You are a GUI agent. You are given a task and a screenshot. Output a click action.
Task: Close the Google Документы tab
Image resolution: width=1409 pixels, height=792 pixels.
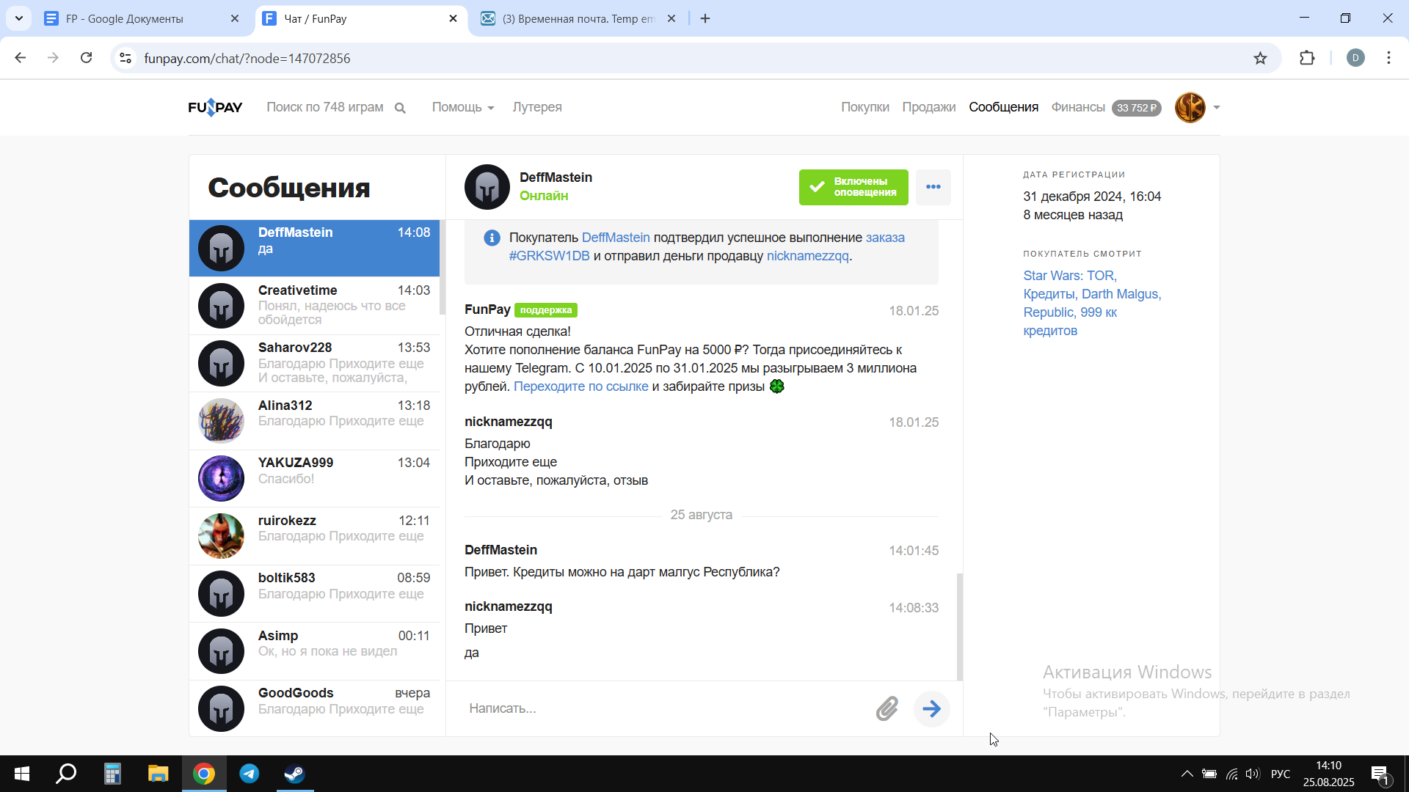(x=235, y=18)
